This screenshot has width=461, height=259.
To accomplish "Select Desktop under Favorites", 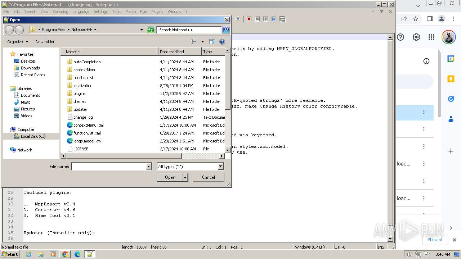I will 28,61.
